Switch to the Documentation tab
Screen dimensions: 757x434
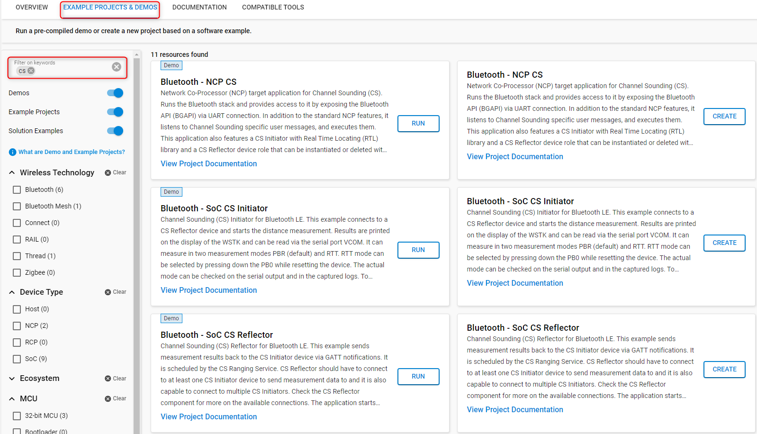[x=199, y=7]
